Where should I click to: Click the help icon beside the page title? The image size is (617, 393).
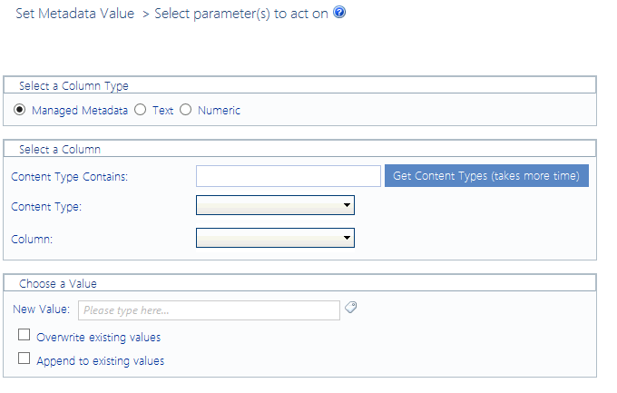(339, 14)
